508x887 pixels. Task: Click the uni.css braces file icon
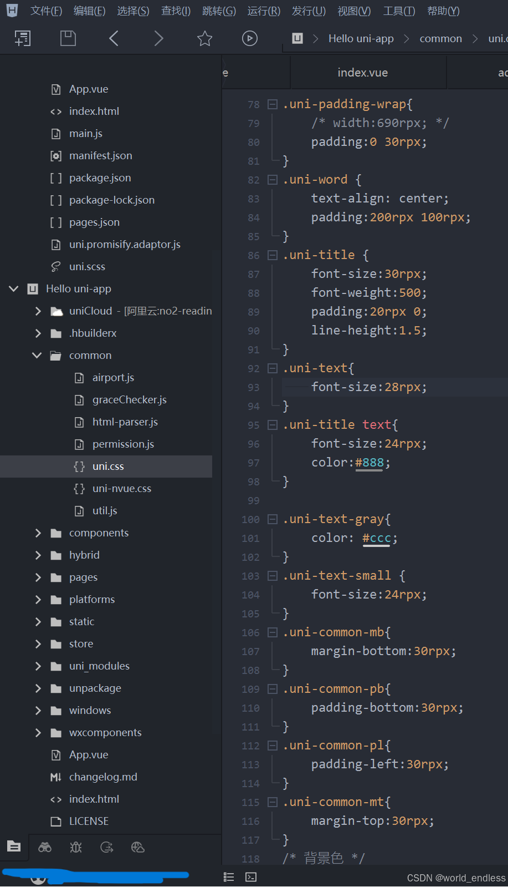coord(79,467)
